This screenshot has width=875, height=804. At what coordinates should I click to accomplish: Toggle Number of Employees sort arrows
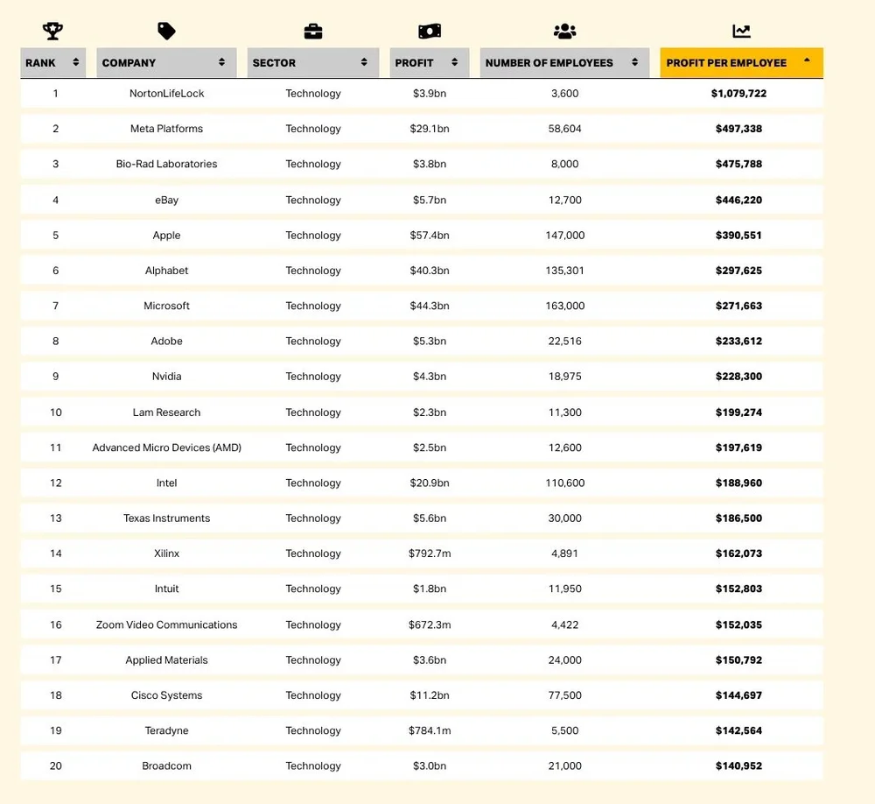(x=634, y=62)
